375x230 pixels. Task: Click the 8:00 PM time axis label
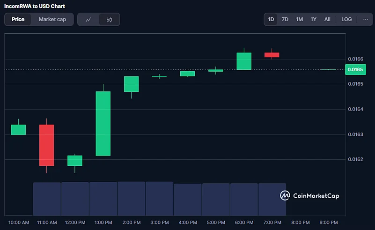tap(301, 223)
